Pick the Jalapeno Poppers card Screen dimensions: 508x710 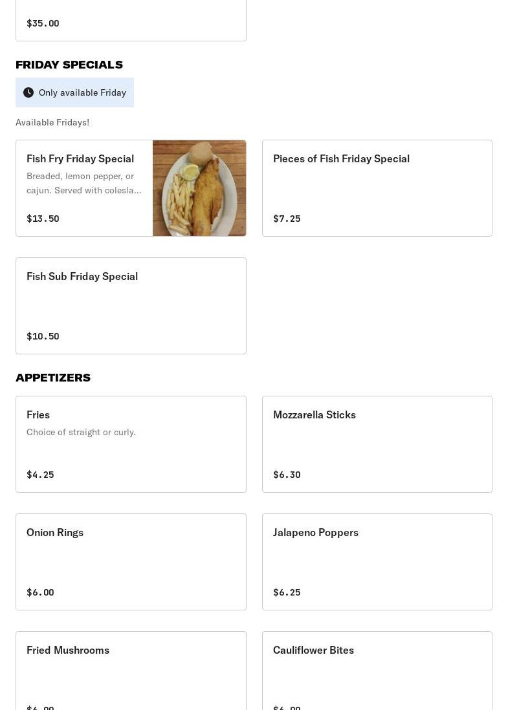(x=377, y=562)
